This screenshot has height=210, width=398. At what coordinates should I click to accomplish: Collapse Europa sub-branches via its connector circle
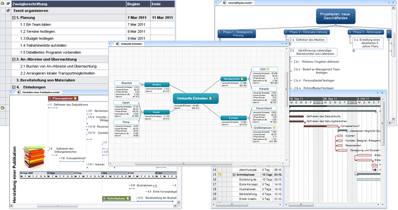click(249, 118)
